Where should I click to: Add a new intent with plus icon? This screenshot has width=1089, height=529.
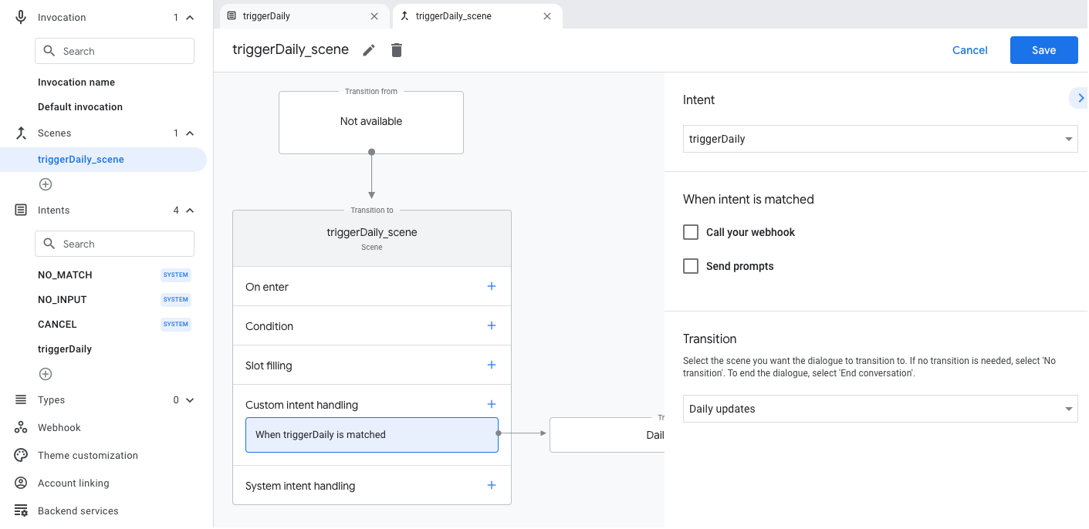click(x=46, y=374)
